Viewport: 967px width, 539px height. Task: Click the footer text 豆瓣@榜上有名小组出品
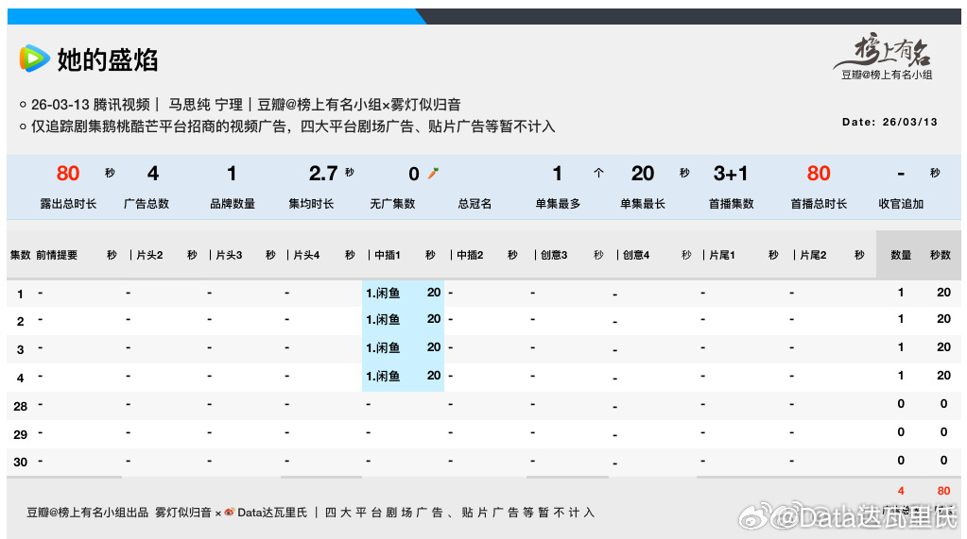point(87,513)
